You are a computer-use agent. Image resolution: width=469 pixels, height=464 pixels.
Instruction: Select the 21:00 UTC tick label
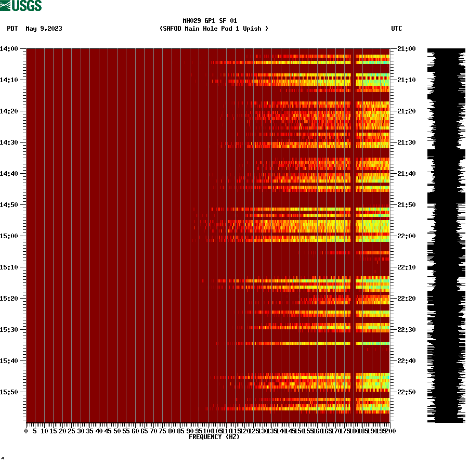[x=406, y=48]
